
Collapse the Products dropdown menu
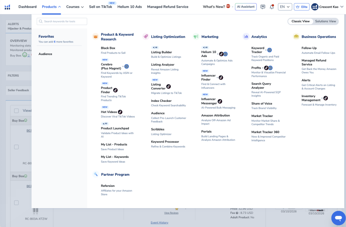[51, 7]
